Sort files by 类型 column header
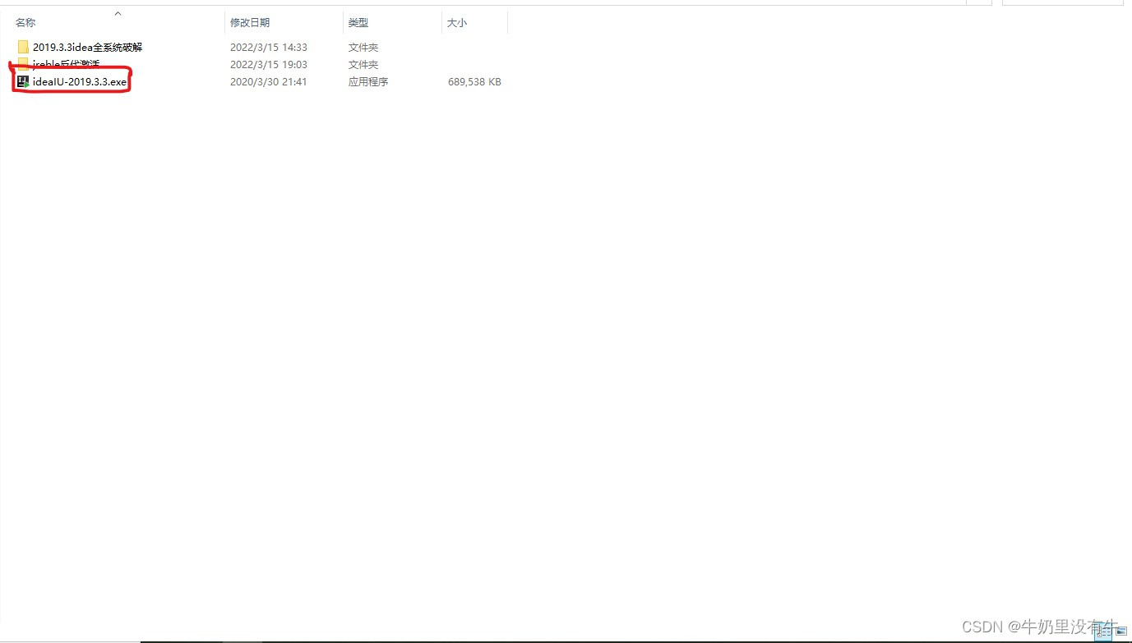1132x643 pixels. (x=358, y=23)
